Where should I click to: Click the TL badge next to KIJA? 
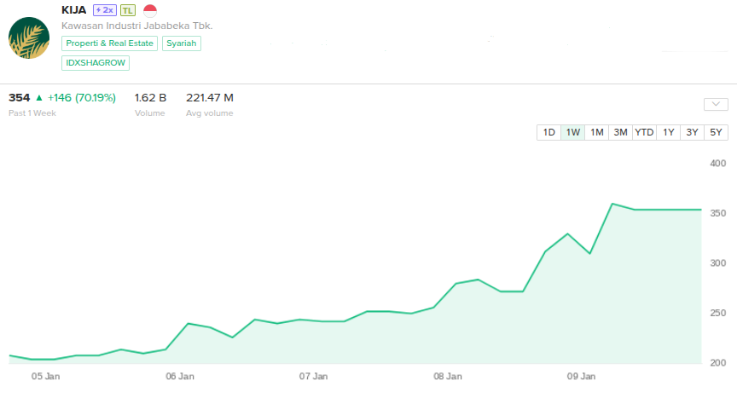pyautogui.click(x=127, y=10)
